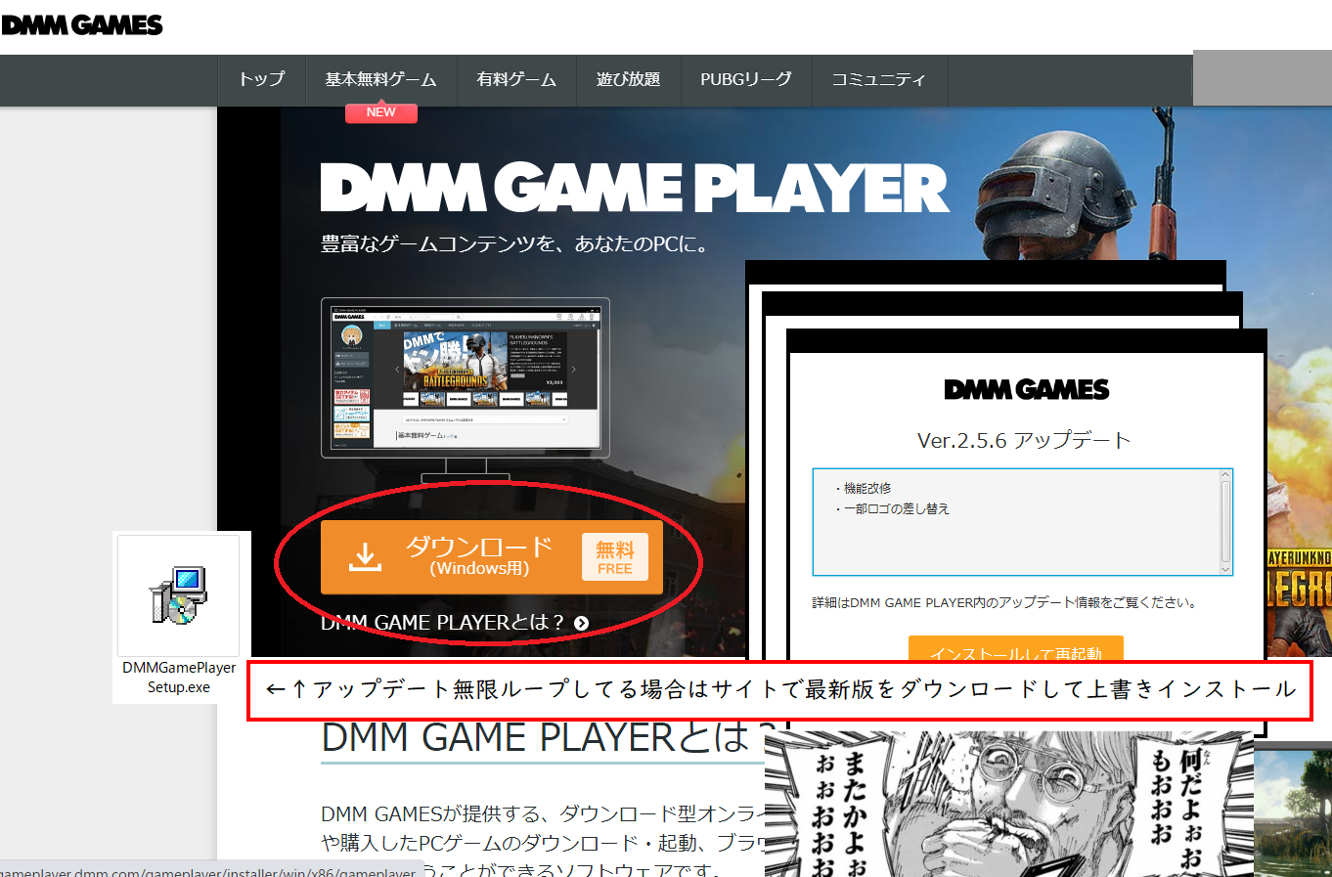This screenshot has height=877, width=1332.
Task: Click the DMM GAME PLAYERとは section heading
Action: (x=548, y=738)
